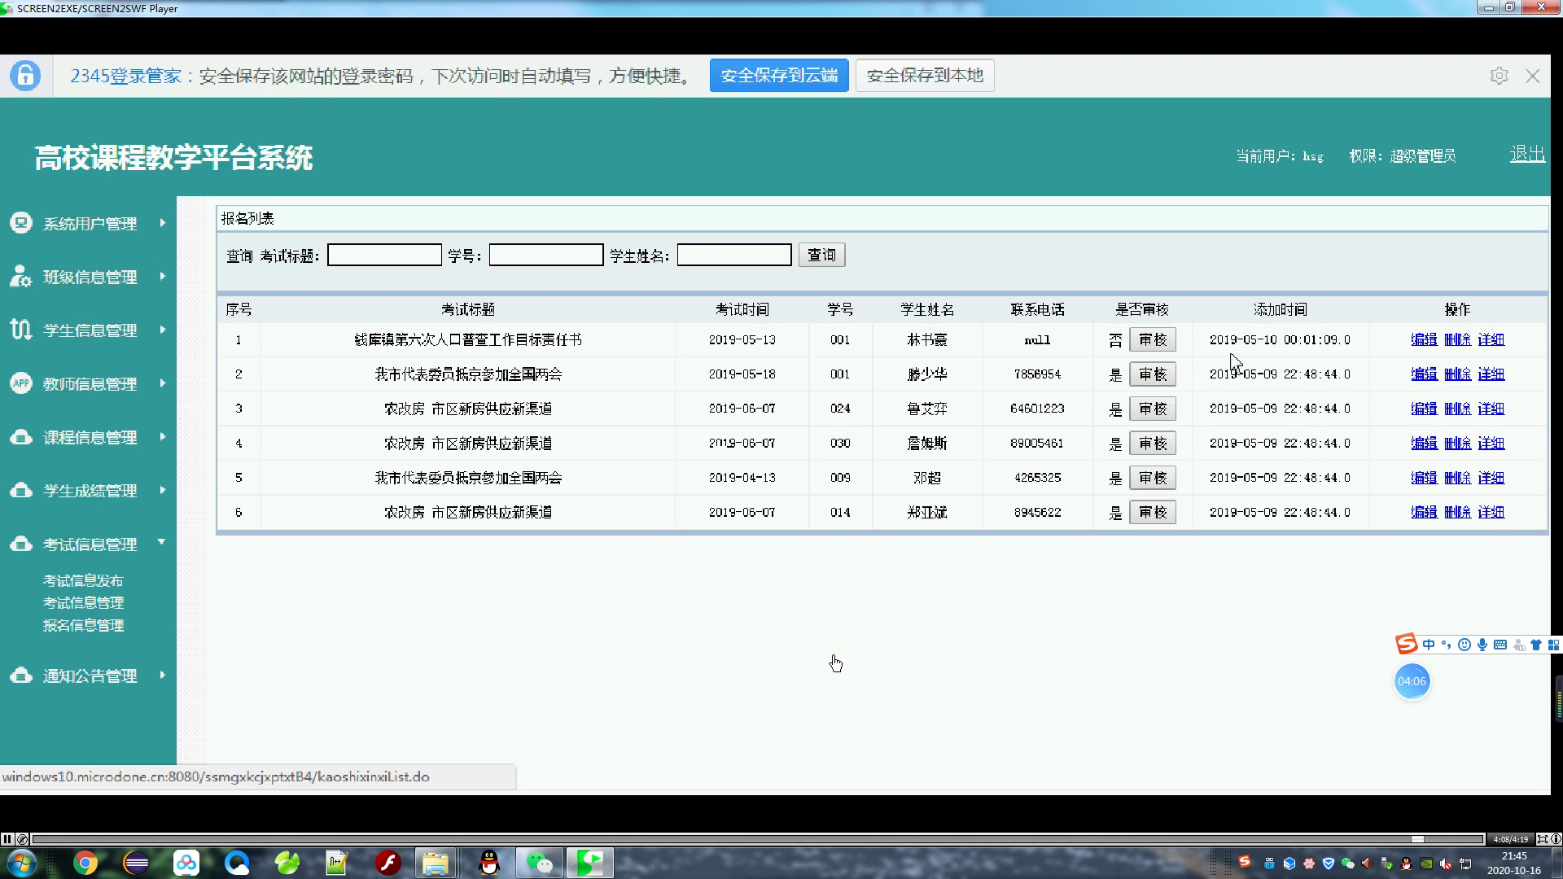Click 编辑 link in row 1
This screenshot has width=1563, height=879.
point(1424,339)
